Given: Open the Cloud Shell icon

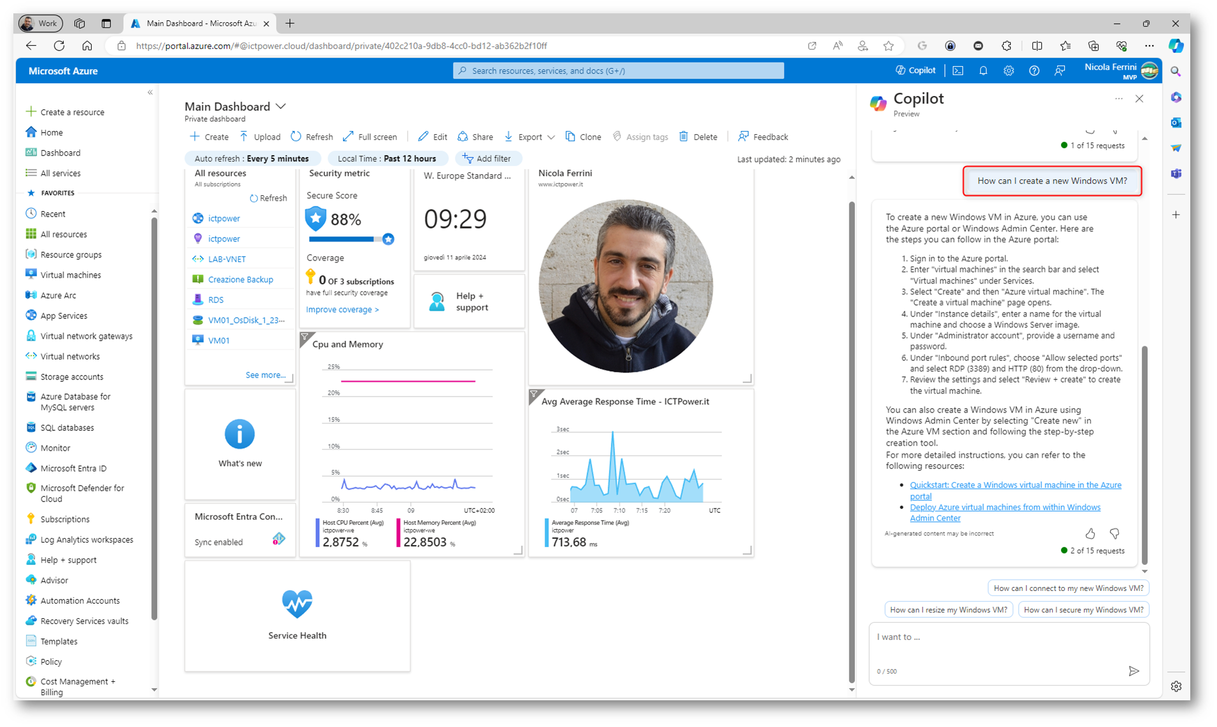Looking at the screenshot, I should pos(957,71).
